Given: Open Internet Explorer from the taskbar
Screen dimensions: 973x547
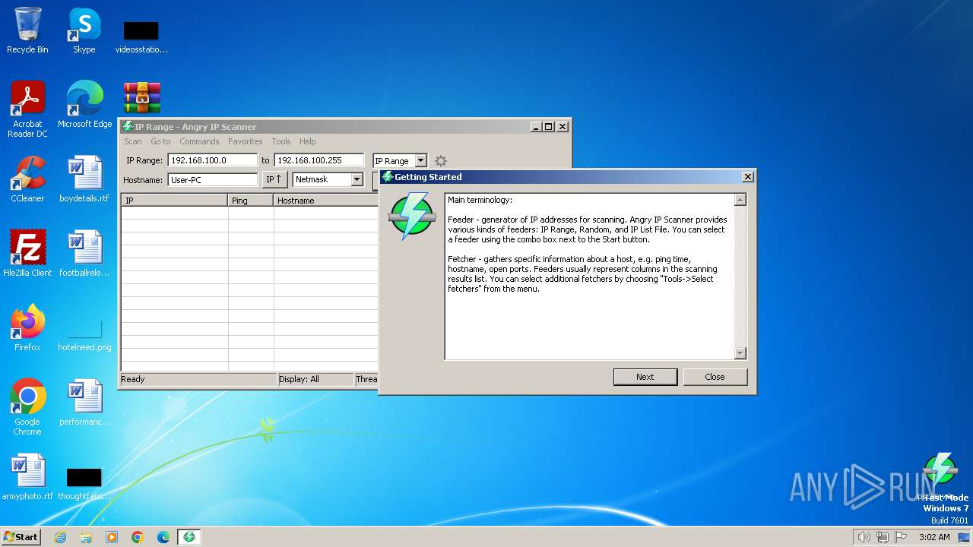Looking at the screenshot, I should [x=60, y=537].
